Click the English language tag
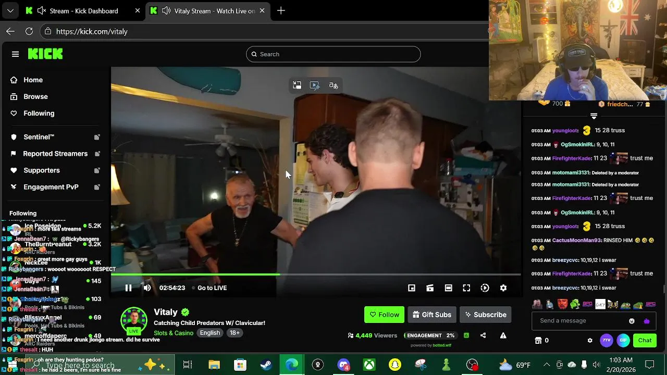 (x=210, y=333)
